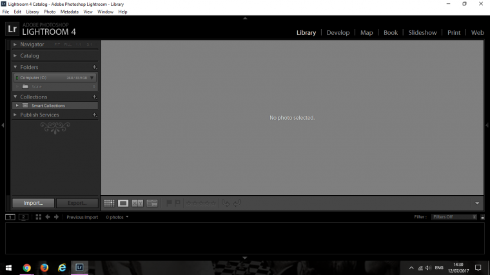This screenshot has height=275, width=490.
Task: Collapse the Collections panel
Action: (x=15, y=97)
